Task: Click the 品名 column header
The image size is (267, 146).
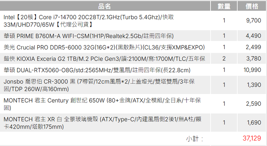Action: [105, 6]
